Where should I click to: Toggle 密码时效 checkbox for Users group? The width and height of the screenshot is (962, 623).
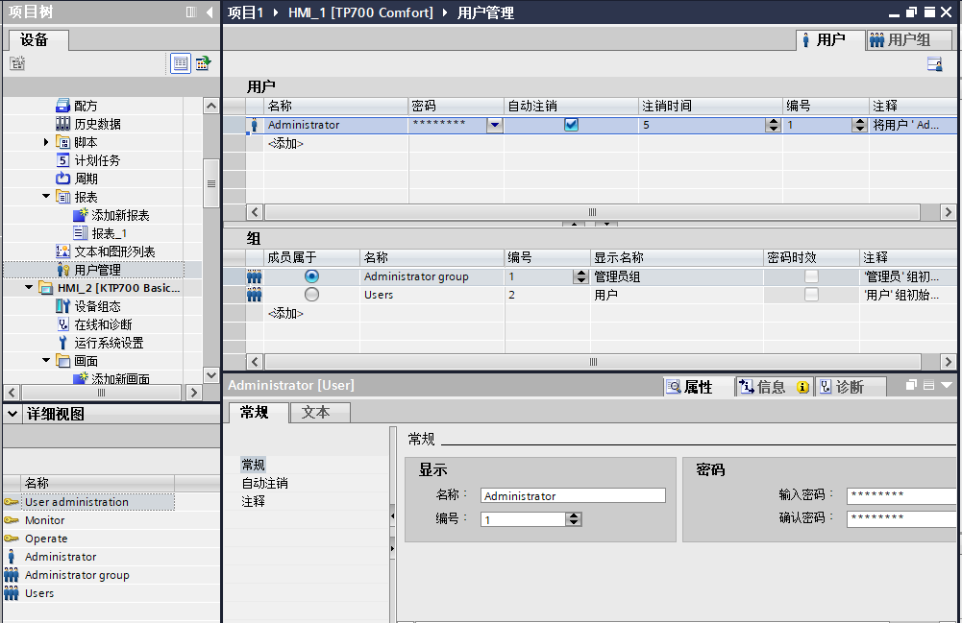pos(811,295)
